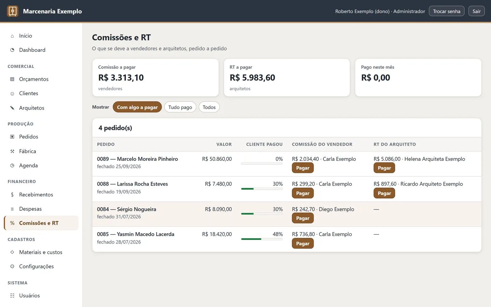Click the 'Sair' logout button
Screen dimensions: 491x307
point(477,11)
